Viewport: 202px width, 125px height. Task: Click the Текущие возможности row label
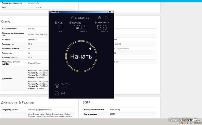(12, 3)
